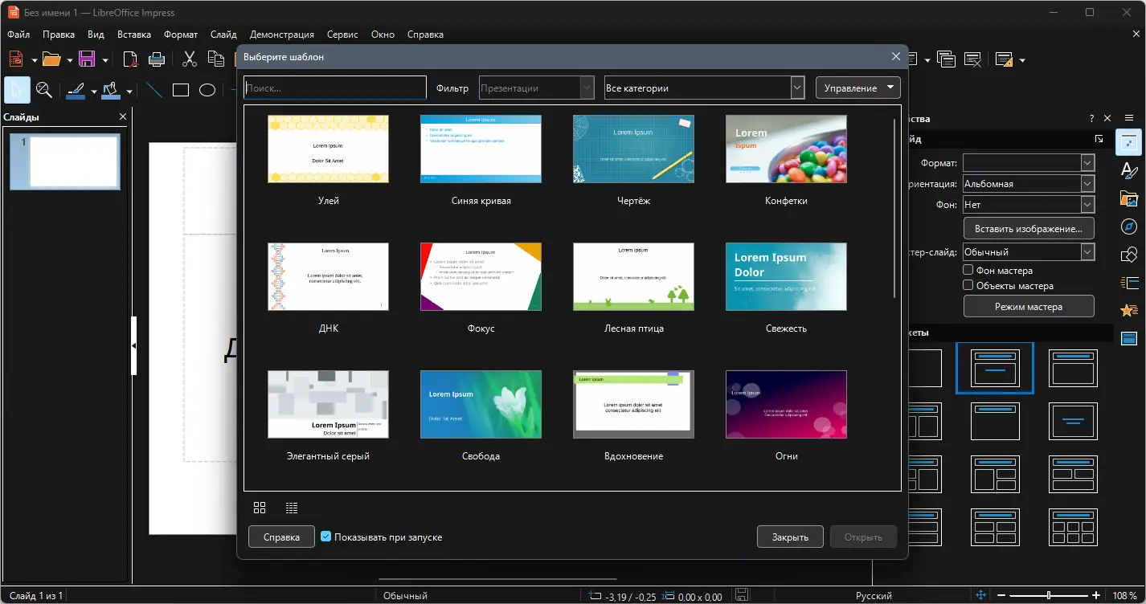
Task: Enable the Объекты мастера checkbox
Action: pyautogui.click(x=968, y=285)
